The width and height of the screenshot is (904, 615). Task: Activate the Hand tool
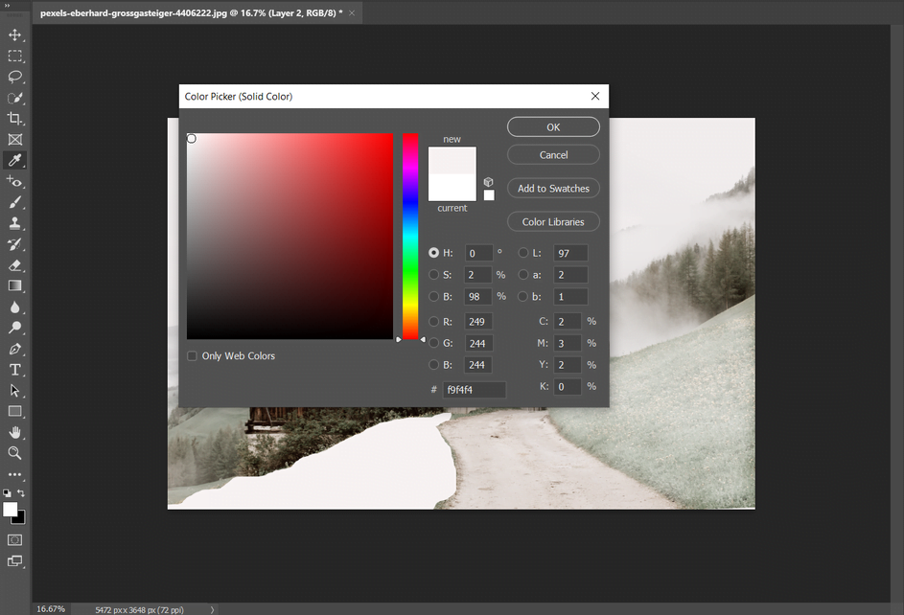14,432
